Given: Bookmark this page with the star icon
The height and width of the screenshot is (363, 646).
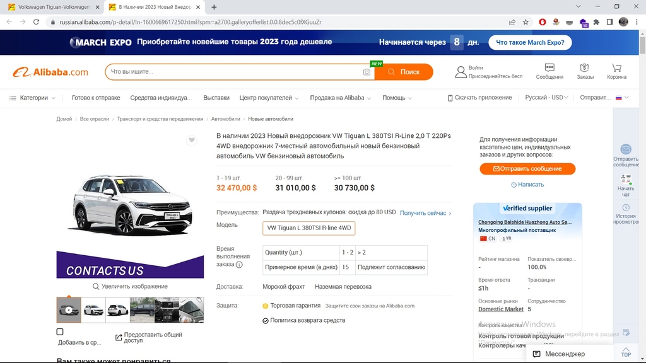Looking at the screenshot, I should (526, 22).
